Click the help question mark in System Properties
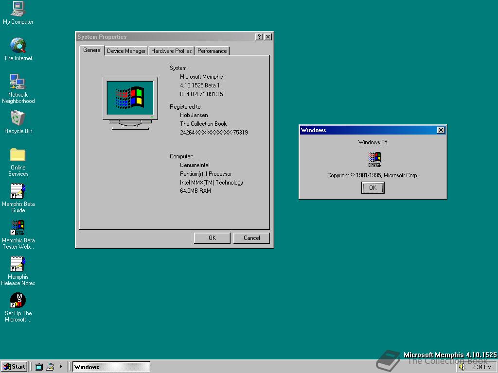 (x=259, y=37)
